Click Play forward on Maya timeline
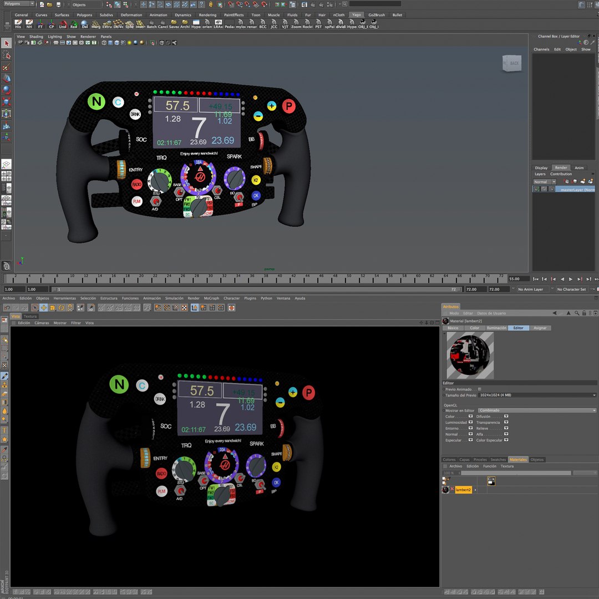Image resolution: width=599 pixels, height=599 pixels. [571, 279]
